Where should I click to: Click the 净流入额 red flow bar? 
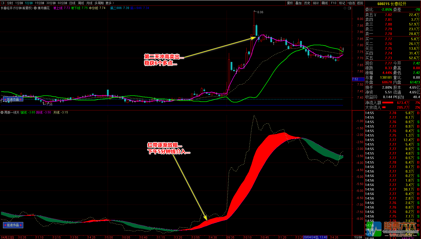388,103
